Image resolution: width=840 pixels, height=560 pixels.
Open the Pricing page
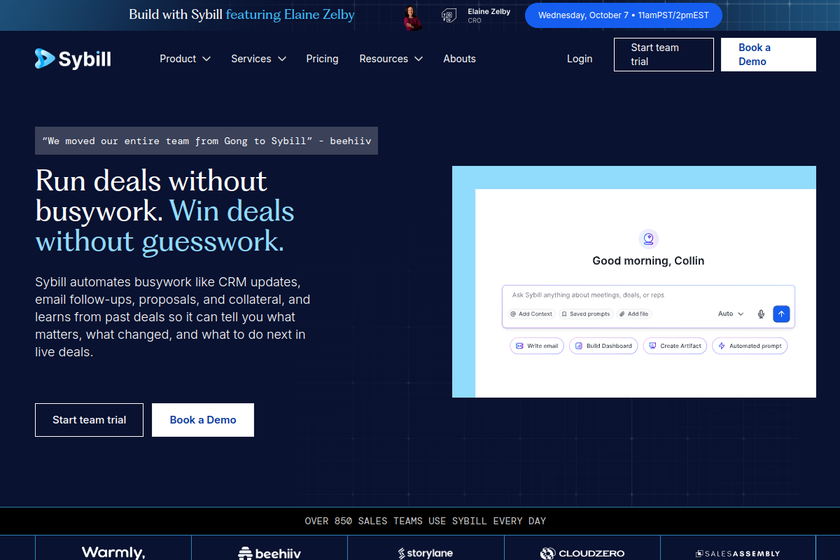[x=322, y=59]
